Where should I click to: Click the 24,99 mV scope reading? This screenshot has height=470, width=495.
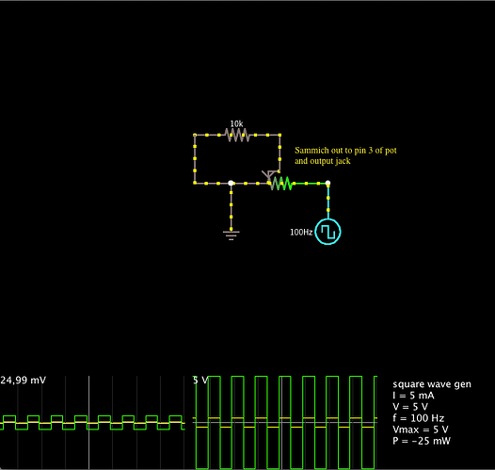23,380
